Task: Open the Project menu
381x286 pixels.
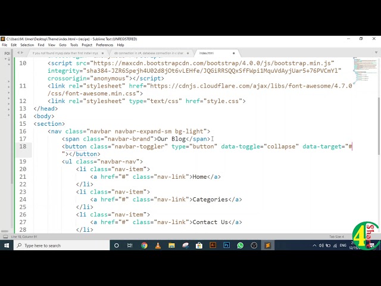Action: coord(87,45)
